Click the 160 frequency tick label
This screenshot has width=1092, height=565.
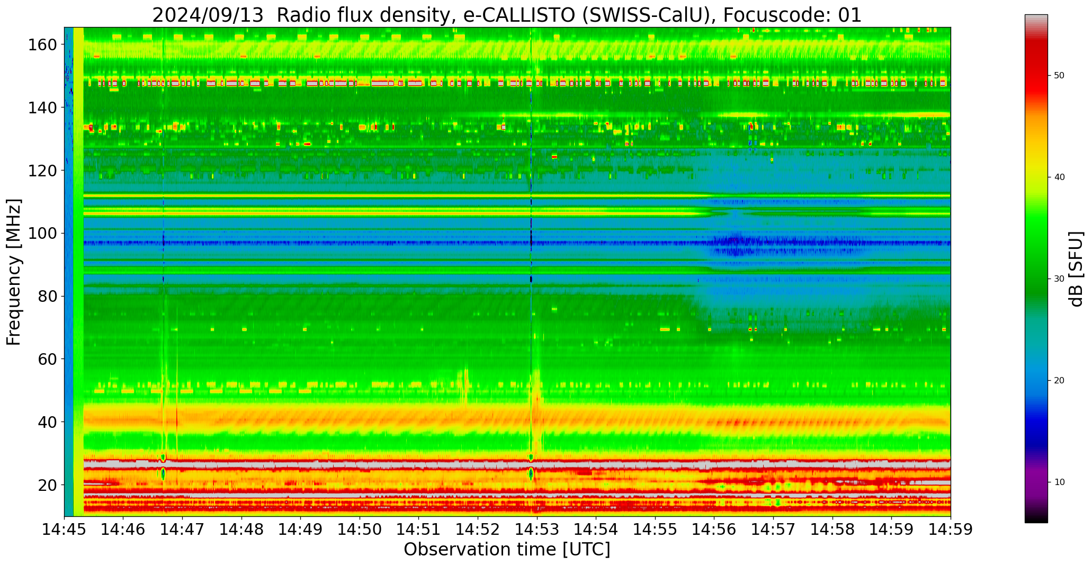click(42, 44)
